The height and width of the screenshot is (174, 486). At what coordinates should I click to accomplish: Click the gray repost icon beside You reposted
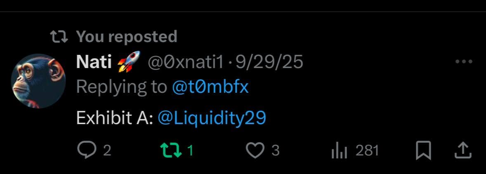point(59,37)
